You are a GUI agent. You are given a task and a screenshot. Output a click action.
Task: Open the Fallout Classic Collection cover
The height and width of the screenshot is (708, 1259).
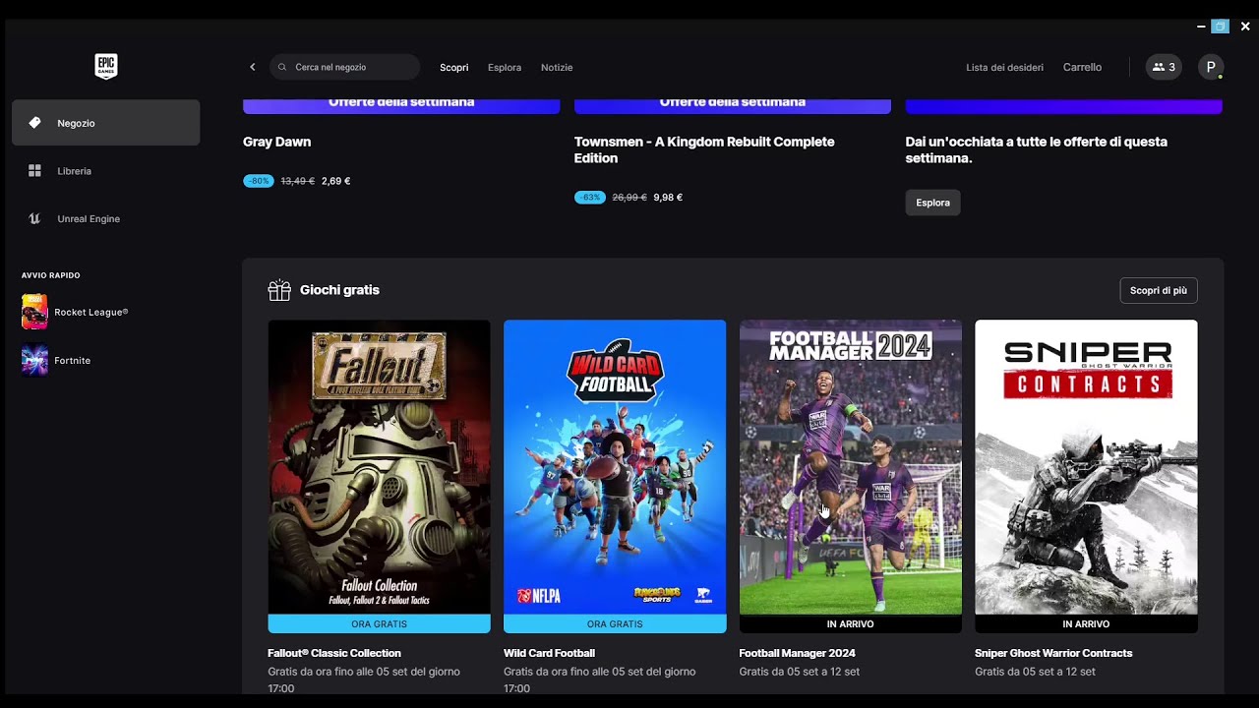pyautogui.click(x=379, y=467)
